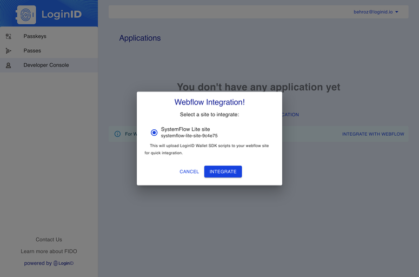The width and height of the screenshot is (419, 277).
Task: Click the Applications page heading
Action: (x=139, y=38)
